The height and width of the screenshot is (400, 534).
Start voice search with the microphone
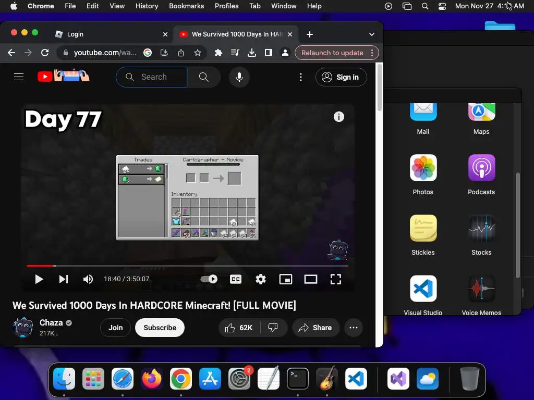[x=239, y=77]
